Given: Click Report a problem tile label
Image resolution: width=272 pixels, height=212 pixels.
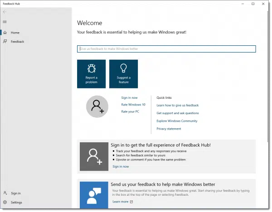Looking at the screenshot, I should point(92,80).
